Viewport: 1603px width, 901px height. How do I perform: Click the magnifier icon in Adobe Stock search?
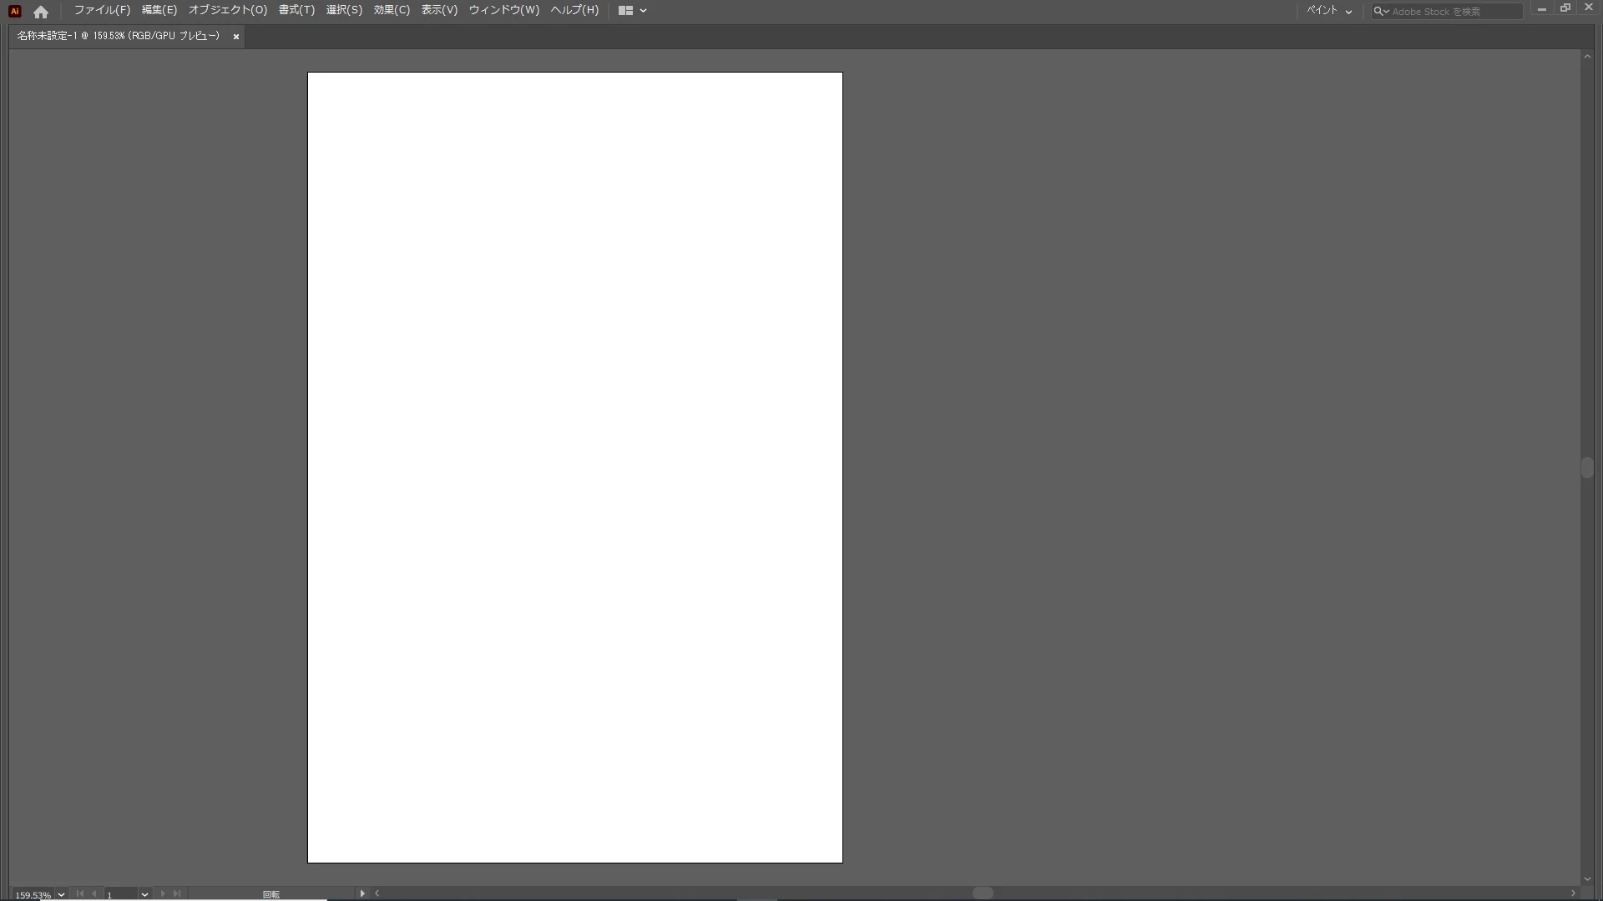click(x=1379, y=12)
